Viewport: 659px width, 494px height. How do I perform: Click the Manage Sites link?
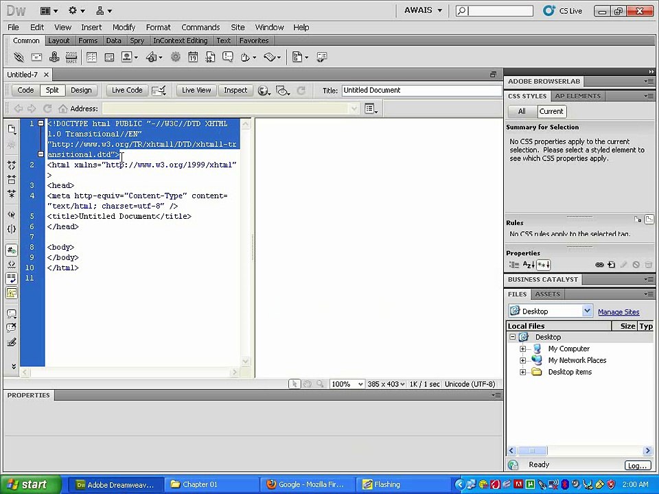click(x=618, y=312)
